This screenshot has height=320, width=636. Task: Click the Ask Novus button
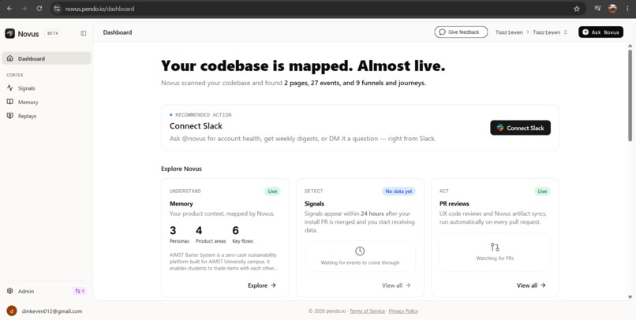(600, 32)
